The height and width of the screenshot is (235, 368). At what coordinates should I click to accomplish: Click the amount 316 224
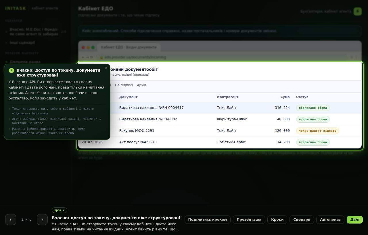282,108
